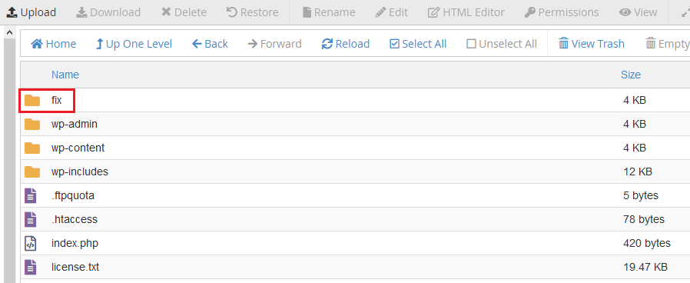
Task: Click the Back arrow button
Action: tap(210, 44)
